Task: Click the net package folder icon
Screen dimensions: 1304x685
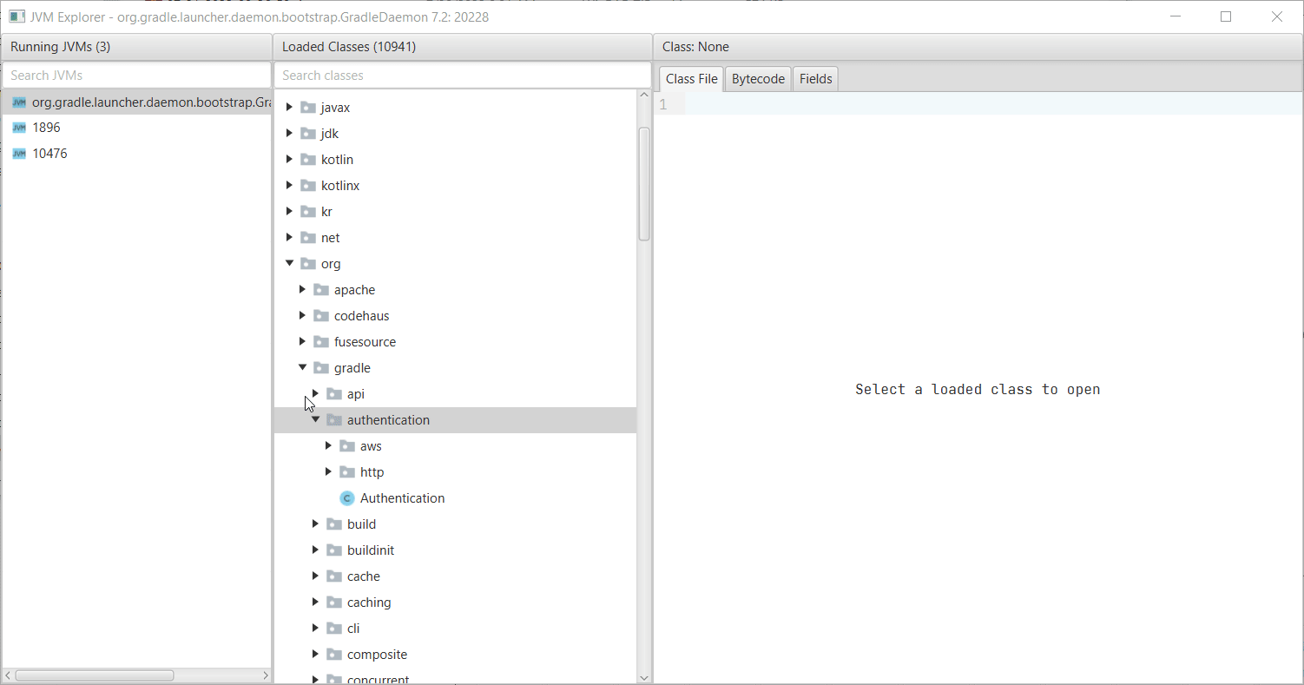Action: (307, 238)
